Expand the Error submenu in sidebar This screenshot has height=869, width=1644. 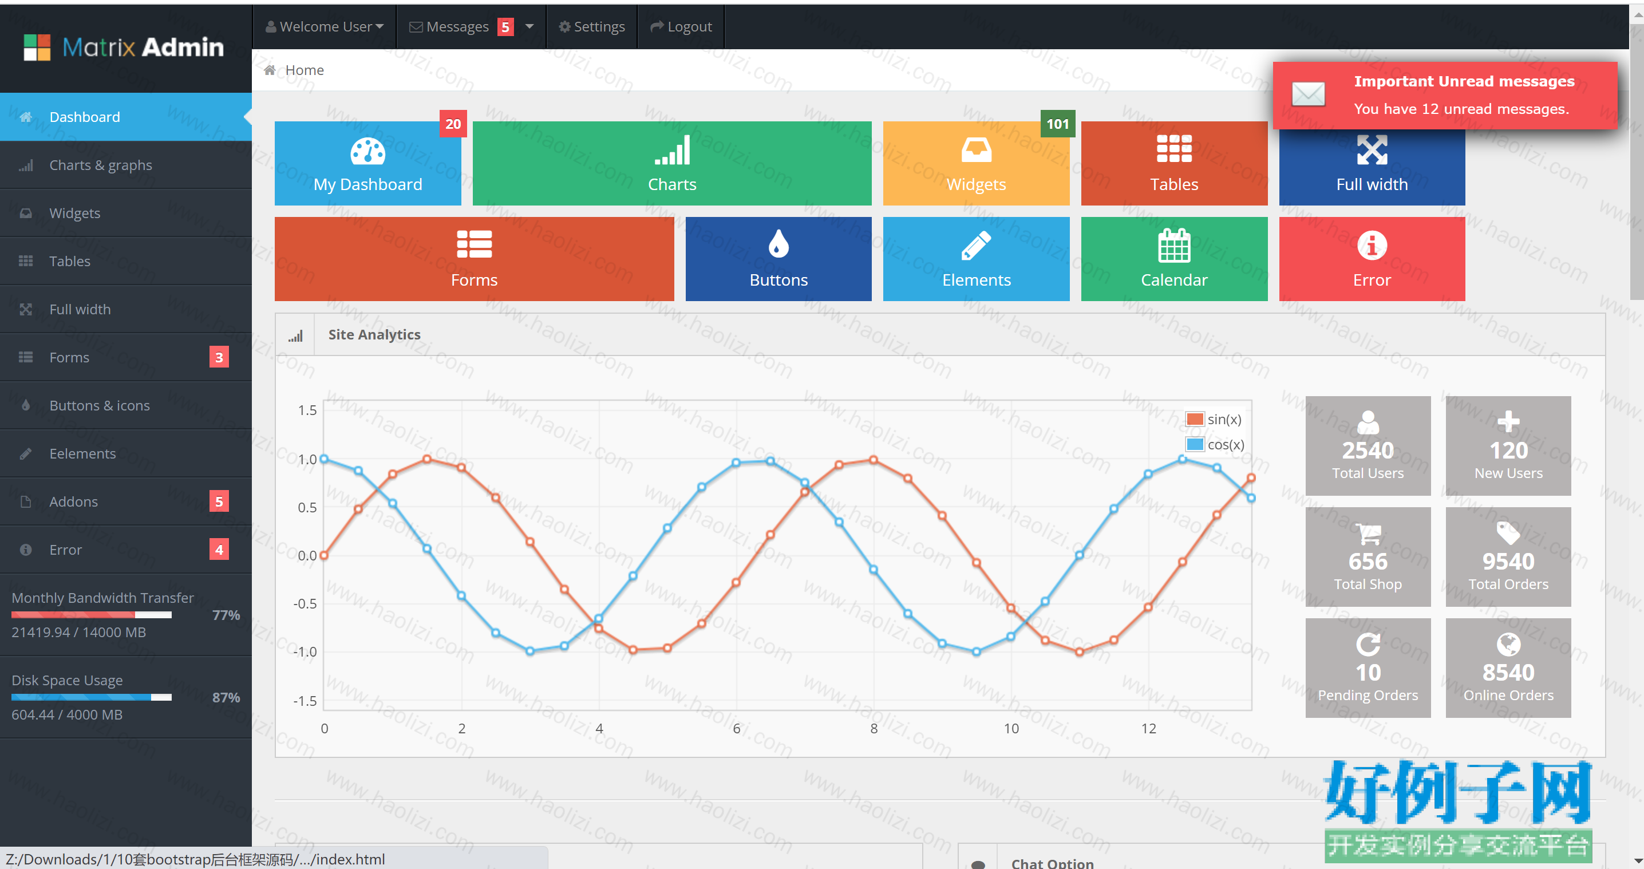(126, 550)
